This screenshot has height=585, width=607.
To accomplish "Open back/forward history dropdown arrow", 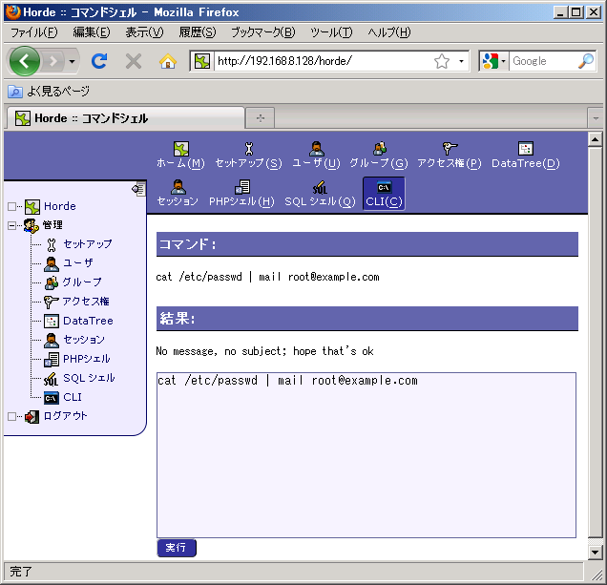I will [x=72, y=61].
